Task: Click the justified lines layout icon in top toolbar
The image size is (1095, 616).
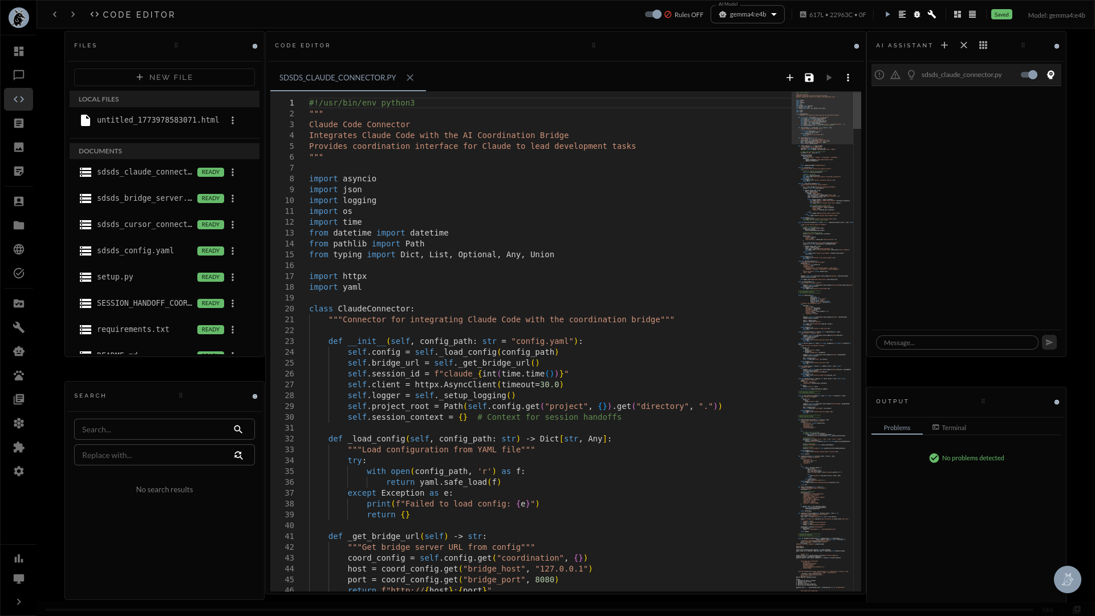Action: (972, 14)
